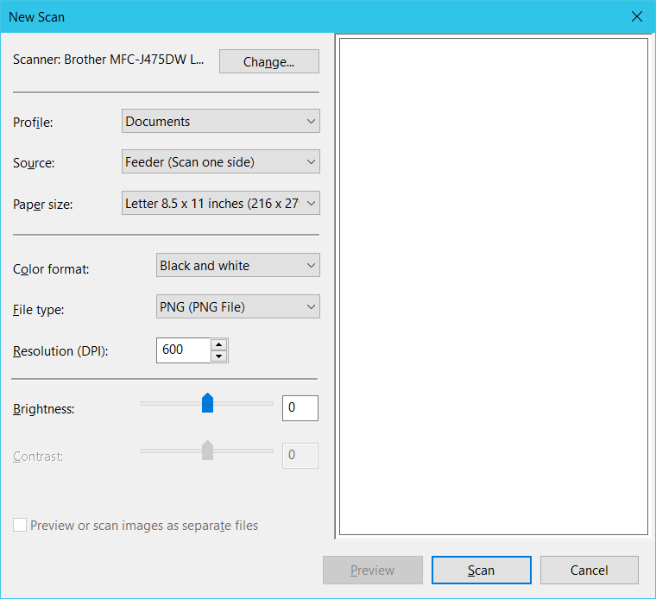The image size is (656, 599).
Task: Click the Contrast slider handle
Action: pyautogui.click(x=207, y=451)
